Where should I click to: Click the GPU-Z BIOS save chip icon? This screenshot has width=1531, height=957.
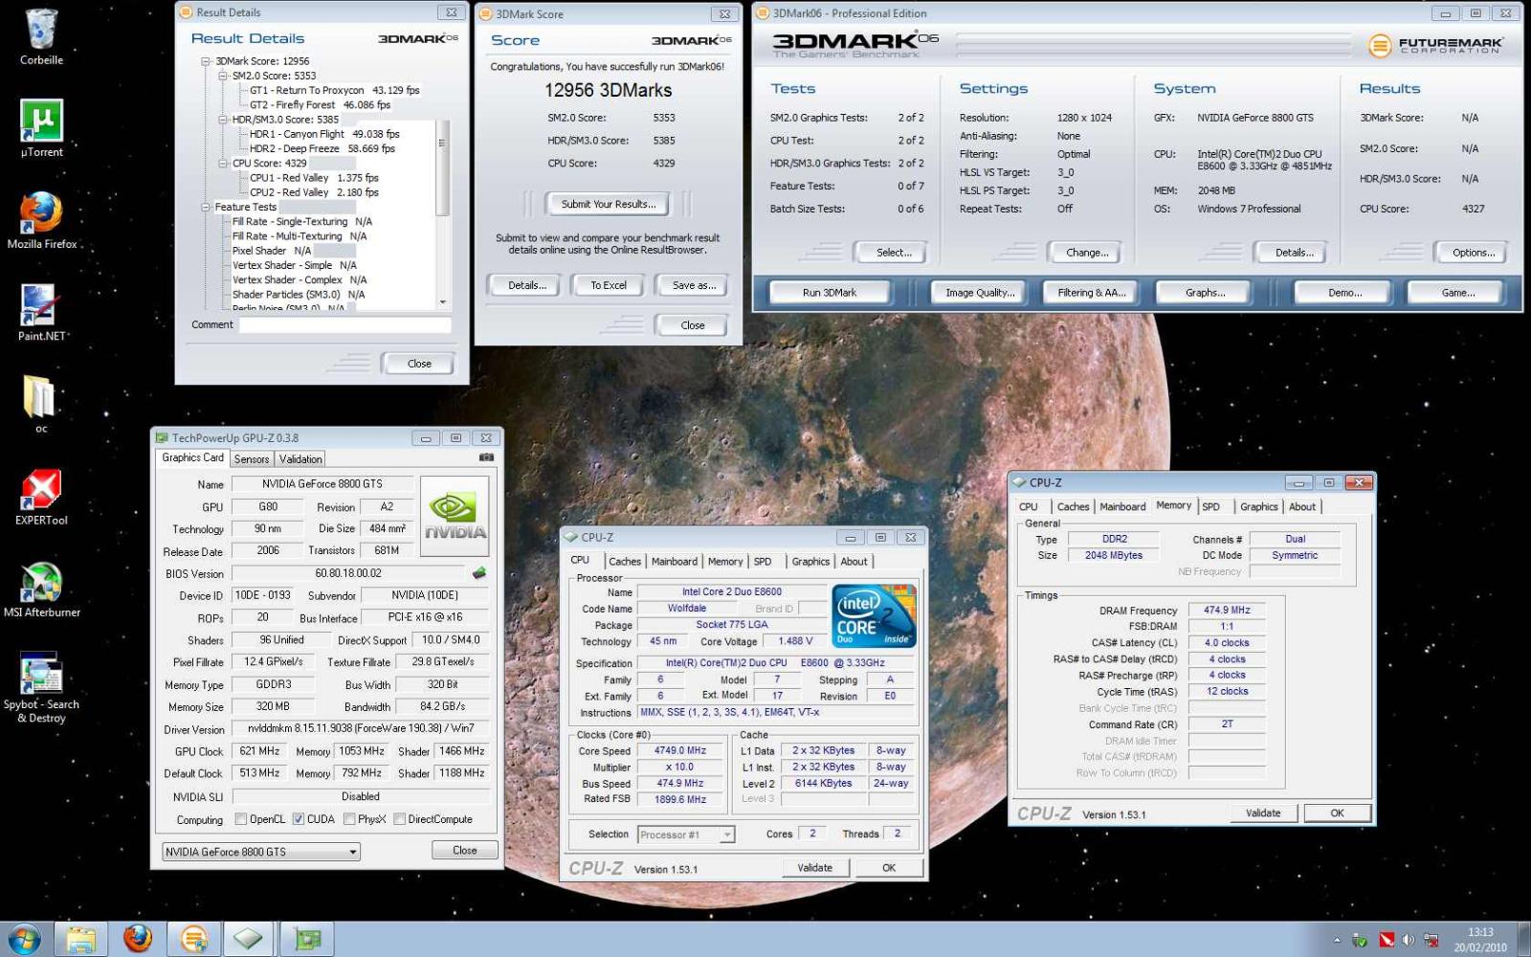coord(479,573)
